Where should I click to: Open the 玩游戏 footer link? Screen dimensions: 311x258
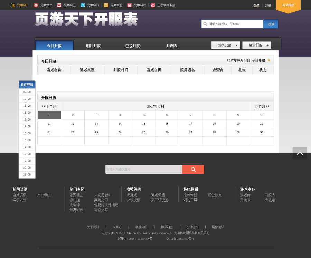pyautogui.click(x=132, y=195)
